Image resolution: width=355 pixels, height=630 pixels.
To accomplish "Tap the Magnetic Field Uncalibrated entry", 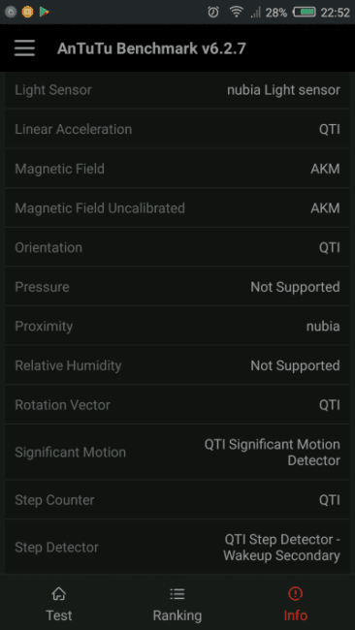I will point(177,208).
